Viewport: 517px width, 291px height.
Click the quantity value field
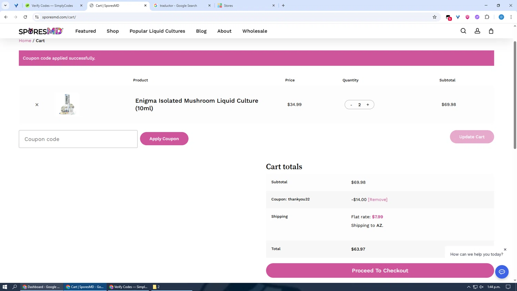359,105
